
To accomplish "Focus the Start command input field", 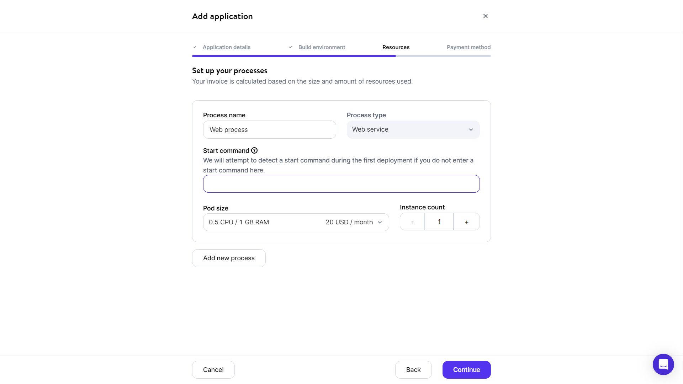I will 341,184.
